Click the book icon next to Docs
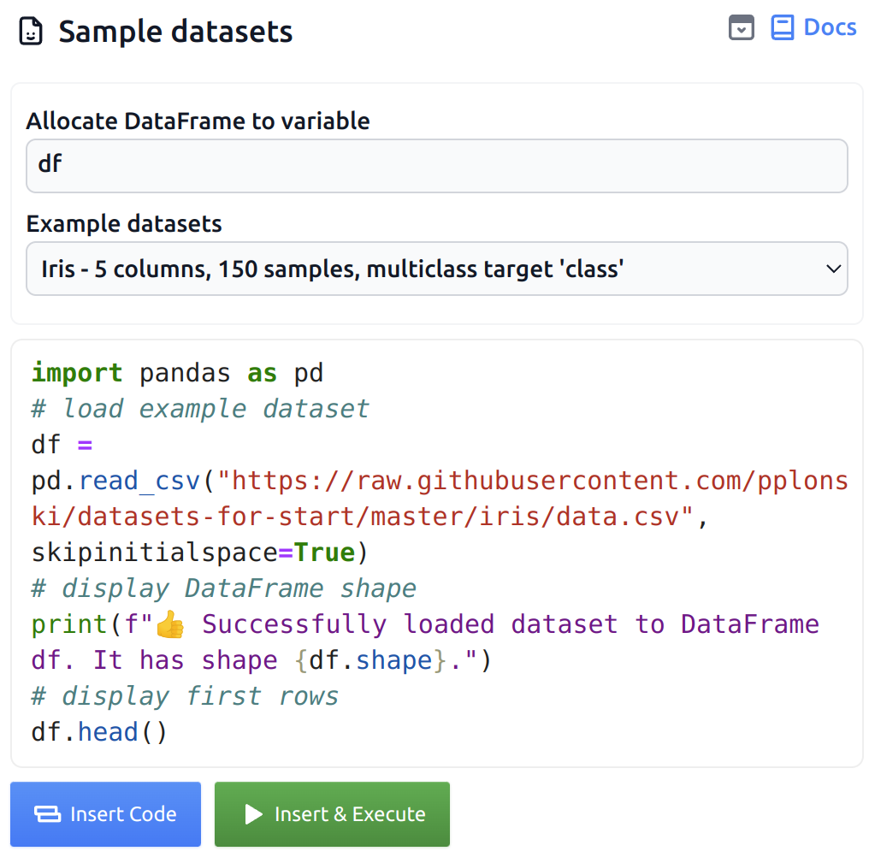The image size is (869, 857). [x=782, y=28]
